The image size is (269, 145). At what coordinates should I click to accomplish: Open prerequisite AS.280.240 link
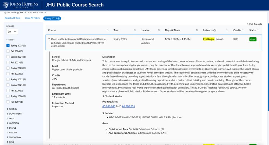pyautogui.click(x=109, y=106)
